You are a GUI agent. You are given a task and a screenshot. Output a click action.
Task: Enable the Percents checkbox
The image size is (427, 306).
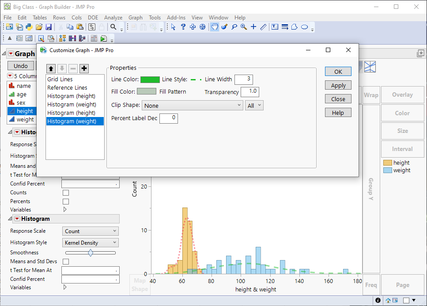[66, 201]
